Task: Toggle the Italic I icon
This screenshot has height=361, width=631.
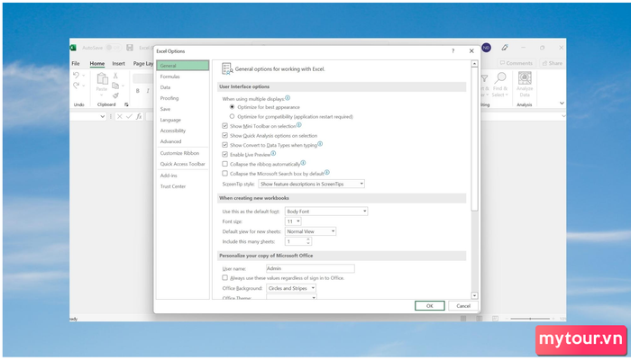Action: tap(148, 91)
